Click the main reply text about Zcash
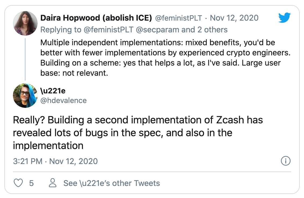Screen dimensions: 304x198 coord(138,133)
